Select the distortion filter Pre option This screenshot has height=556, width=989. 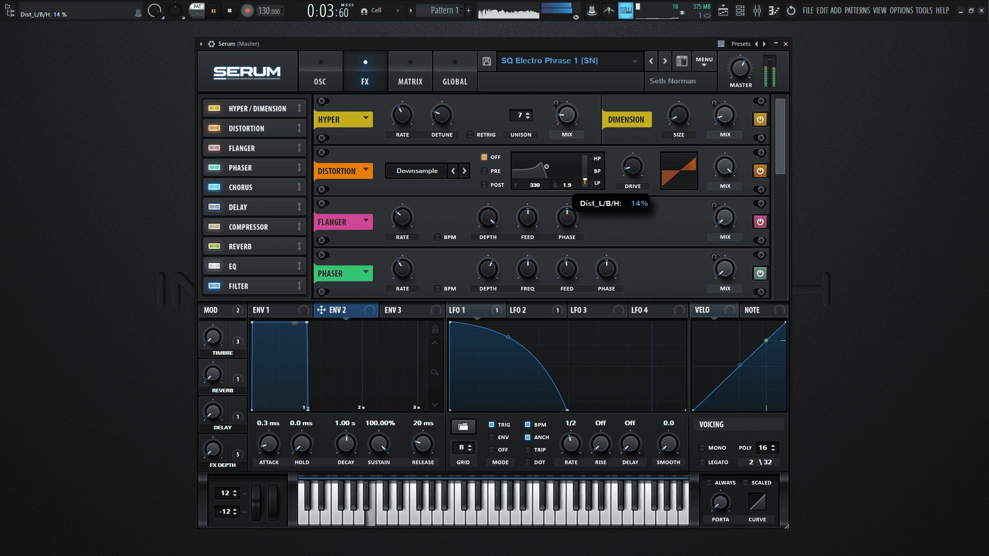(484, 171)
